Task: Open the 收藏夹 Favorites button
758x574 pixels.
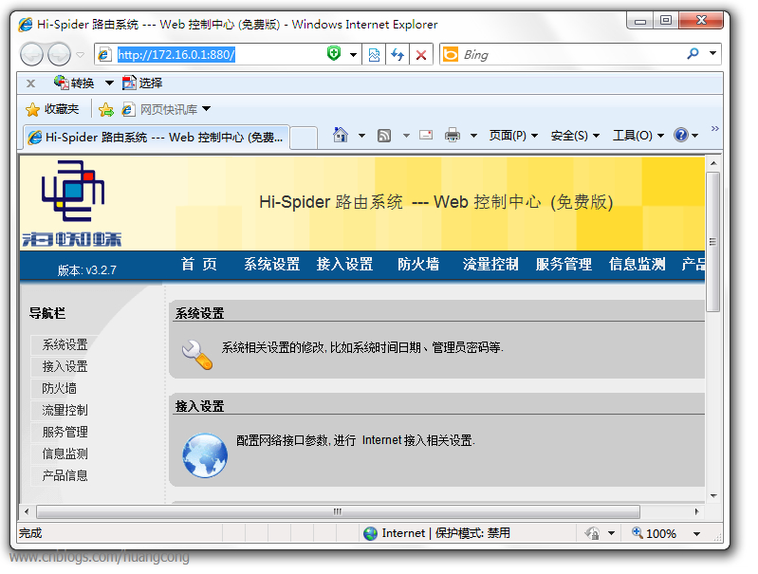Action: pos(52,109)
